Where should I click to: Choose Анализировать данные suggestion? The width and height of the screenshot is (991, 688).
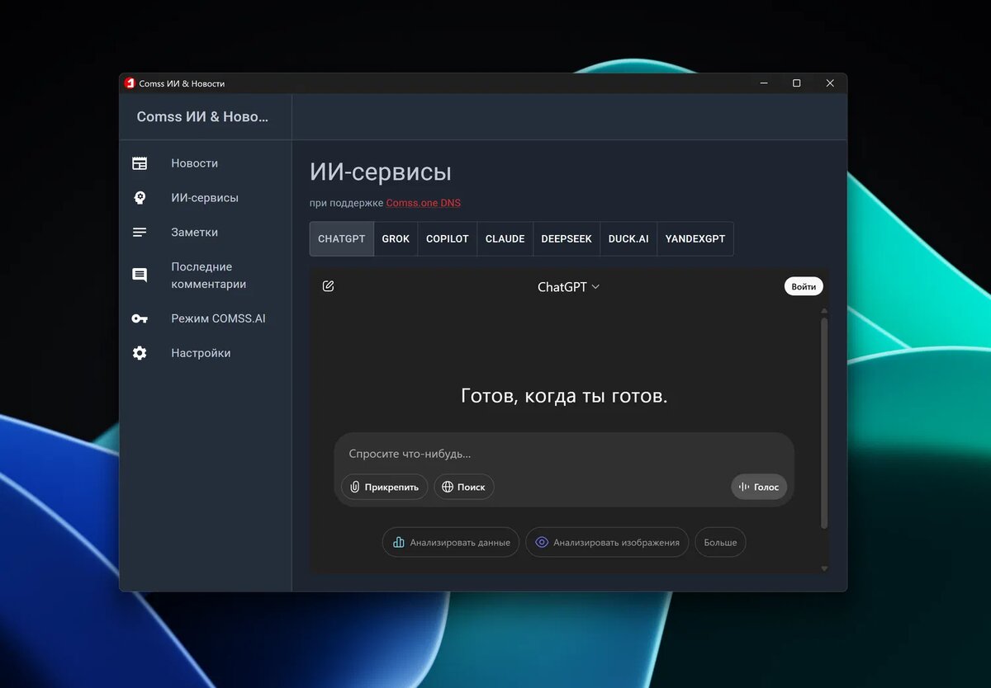451,542
